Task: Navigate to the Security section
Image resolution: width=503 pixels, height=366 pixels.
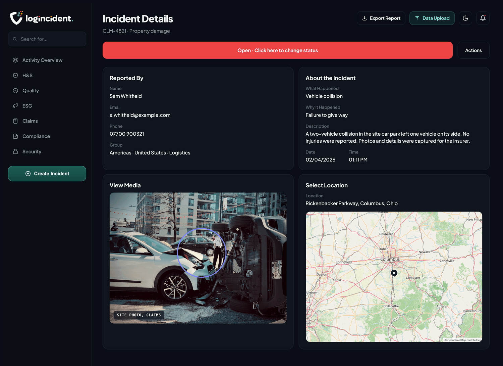Action: pyautogui.click(x=47, y=151)
